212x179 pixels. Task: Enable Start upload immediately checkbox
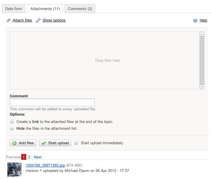click(76, 143)
